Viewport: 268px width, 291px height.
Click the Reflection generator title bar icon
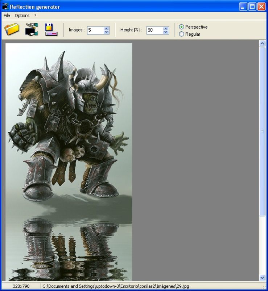coord(5,7)
